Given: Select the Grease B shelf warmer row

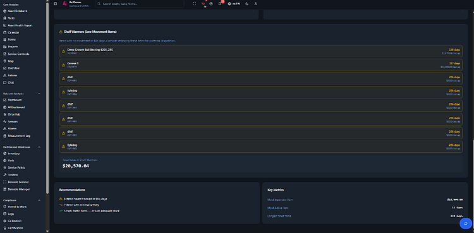Looking at the screenshot, I should [x=261, y=65].
